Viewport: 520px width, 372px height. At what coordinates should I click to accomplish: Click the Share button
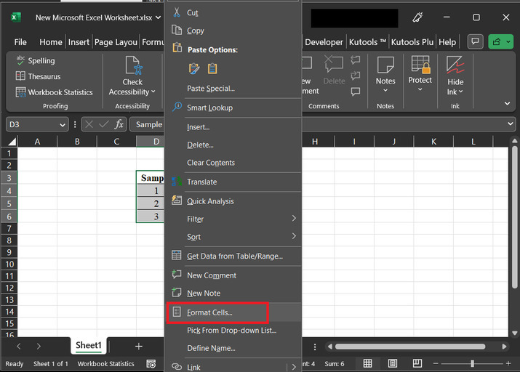point(497,41)
